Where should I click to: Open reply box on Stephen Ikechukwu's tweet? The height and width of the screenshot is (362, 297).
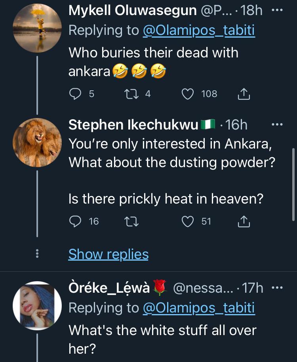point(75,222)
